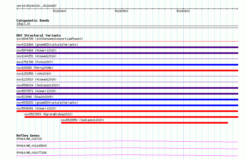
Task: Click magenta gene line for NM_024729
Action: [127, 141]
